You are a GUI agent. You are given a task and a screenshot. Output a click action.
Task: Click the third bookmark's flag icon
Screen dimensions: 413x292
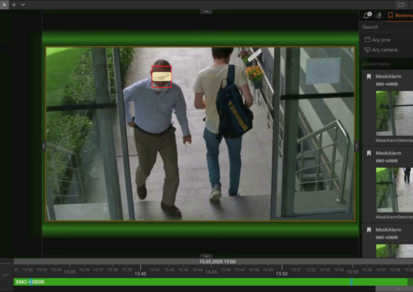[369, 230]
